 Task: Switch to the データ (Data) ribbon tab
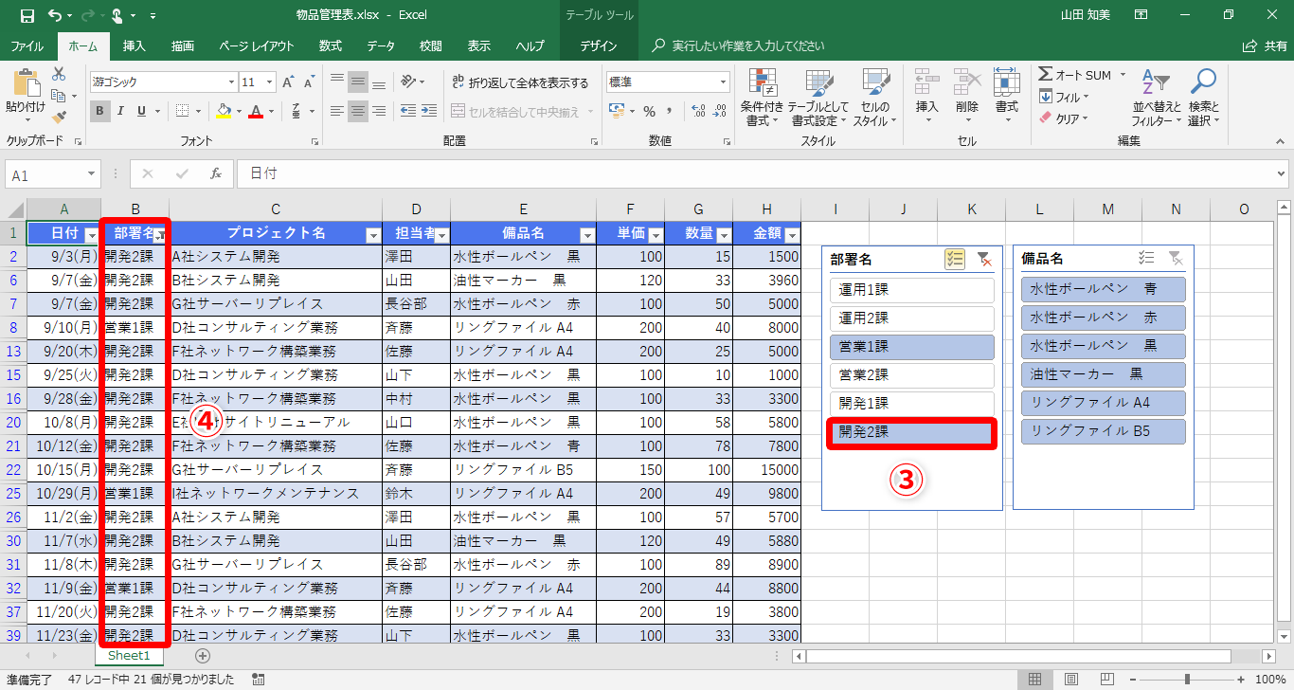point(381,45)
